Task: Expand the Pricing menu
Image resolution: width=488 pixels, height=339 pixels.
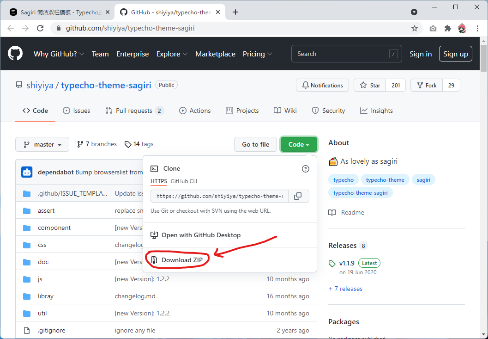Action: click(x=257, y=54)
